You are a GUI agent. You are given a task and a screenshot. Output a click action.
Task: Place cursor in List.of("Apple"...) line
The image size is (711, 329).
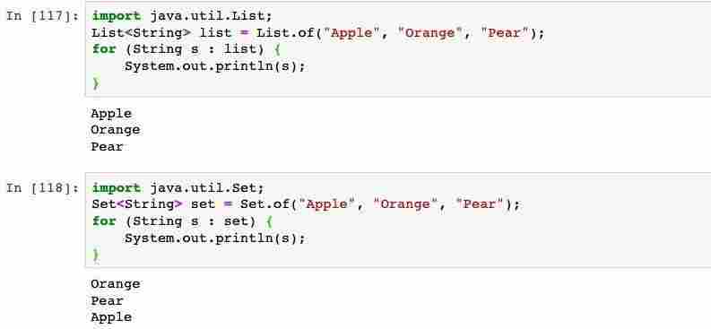click(317, 32)
